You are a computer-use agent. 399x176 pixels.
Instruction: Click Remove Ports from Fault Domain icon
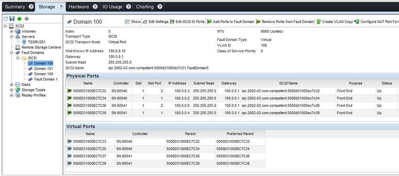(x=258, y=22)
